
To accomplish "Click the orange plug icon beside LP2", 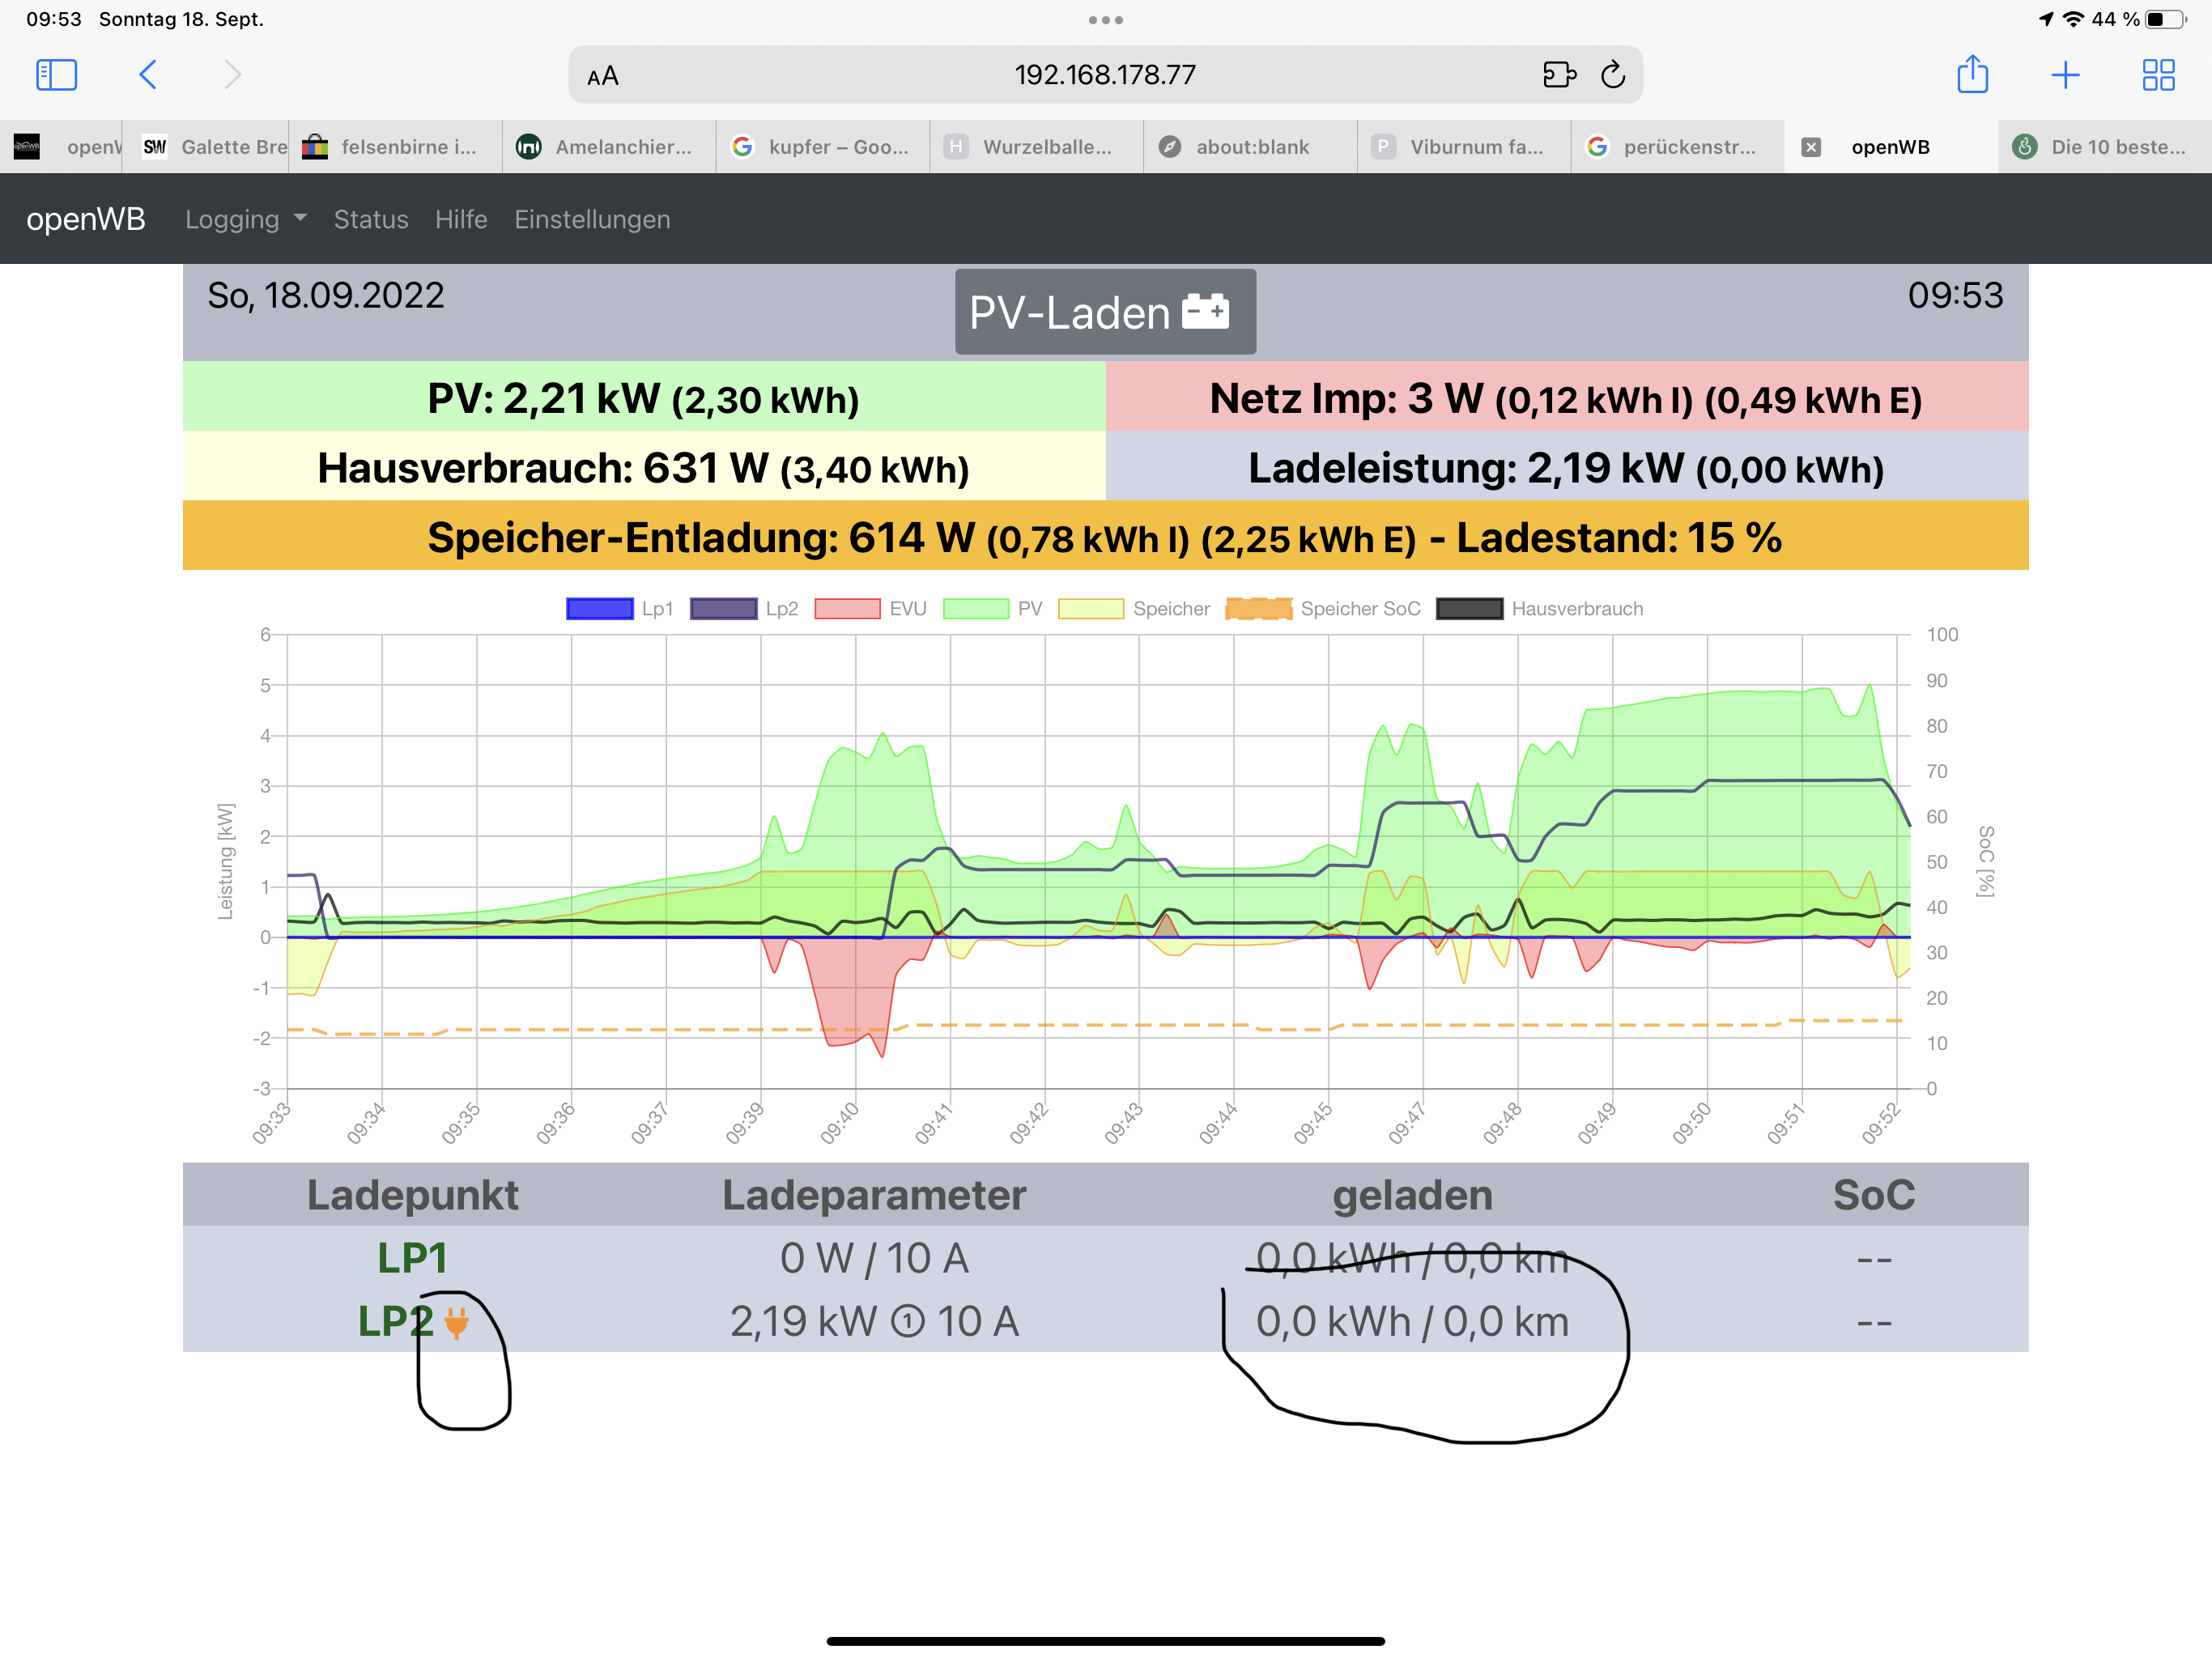I will pos(456,1322).
